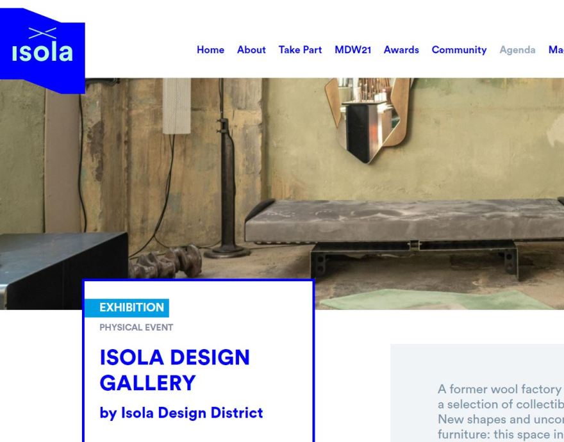Click the grey bench in the hero image
This screenshot has height=442, width=564.
tap(404, 238)
